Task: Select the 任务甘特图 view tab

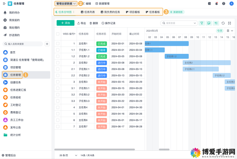Action: click(63, 12)
